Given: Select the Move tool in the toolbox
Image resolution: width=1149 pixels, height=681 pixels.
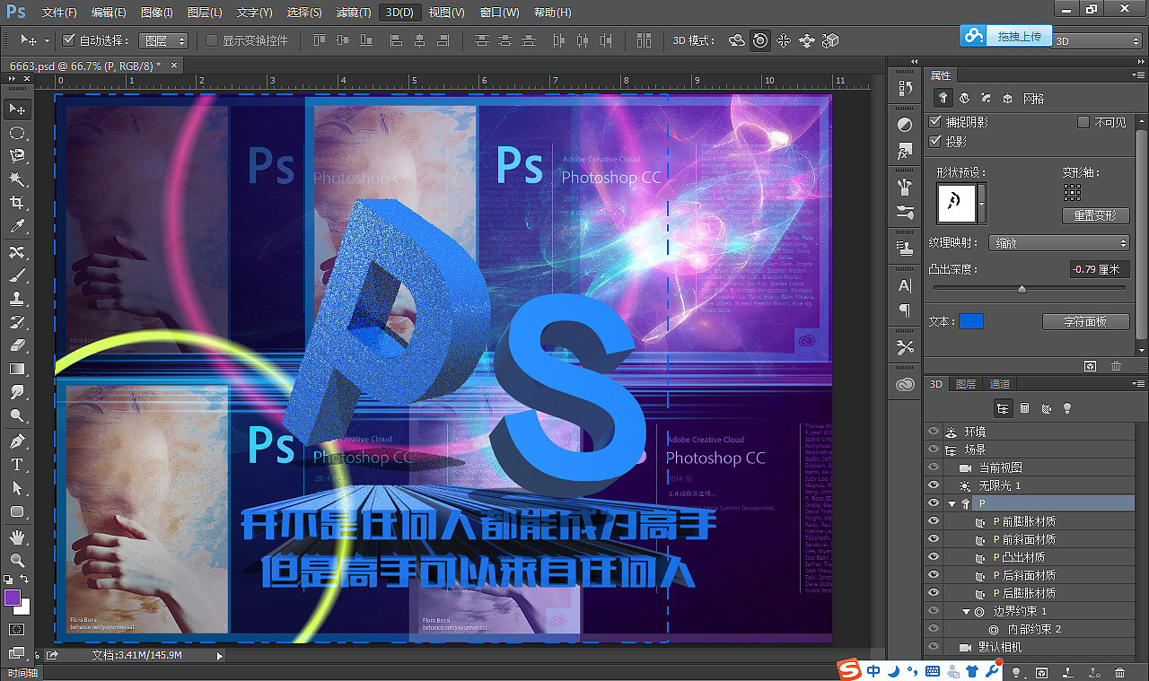Looking at the screenshot, I should [x=17, y=109].
